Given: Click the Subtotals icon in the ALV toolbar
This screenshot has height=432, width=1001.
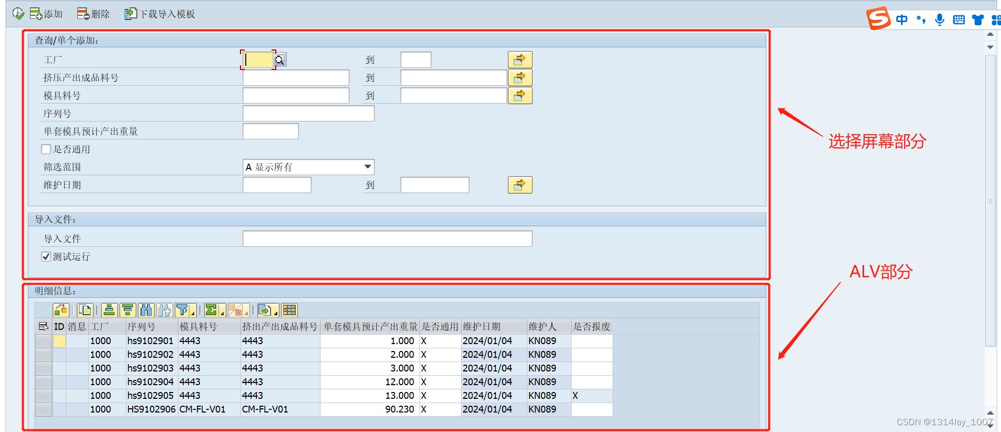Looking at the screenshot, I should point(235,310).
